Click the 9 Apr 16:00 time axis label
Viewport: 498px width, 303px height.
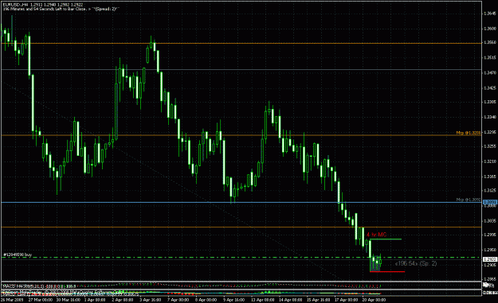233,300
